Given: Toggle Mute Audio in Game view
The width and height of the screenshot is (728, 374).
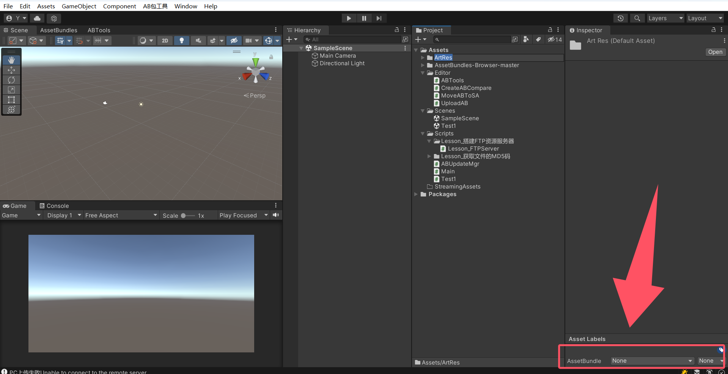Looking at the screenshot, I should (276, 215).
